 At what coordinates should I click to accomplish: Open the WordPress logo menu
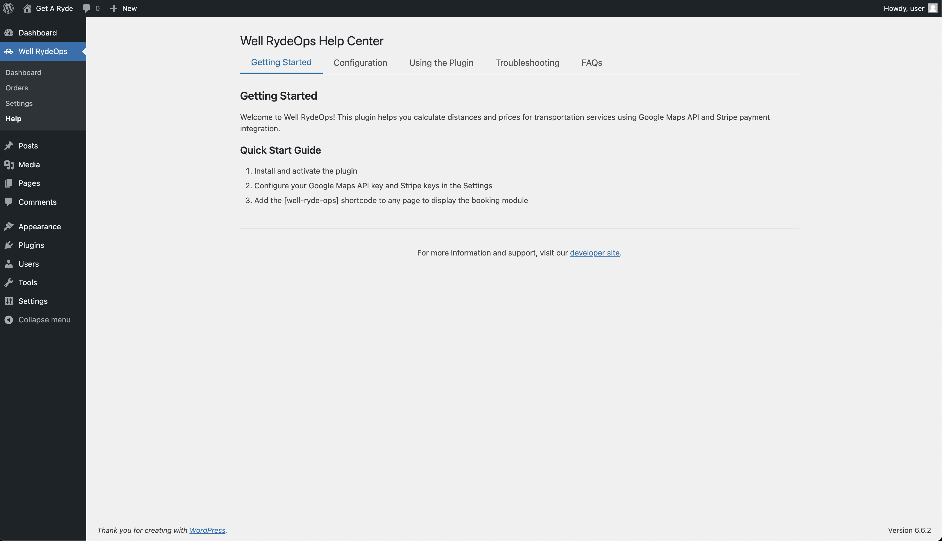8,8
